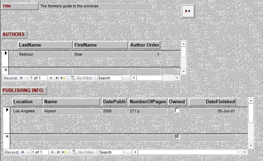Image resolution: width=263 pixels, height=161 pixels.
Task: Check the Owned box in the new publishing row
Action: click(177, 137)
